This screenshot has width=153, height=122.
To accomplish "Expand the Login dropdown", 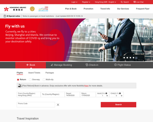I will (74, 2).
